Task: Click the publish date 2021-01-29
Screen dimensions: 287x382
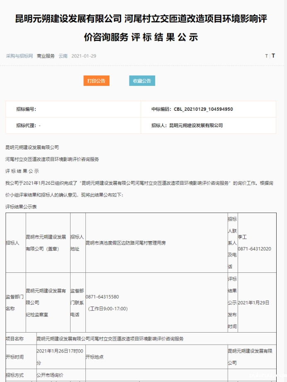Action: pos(84,56)
